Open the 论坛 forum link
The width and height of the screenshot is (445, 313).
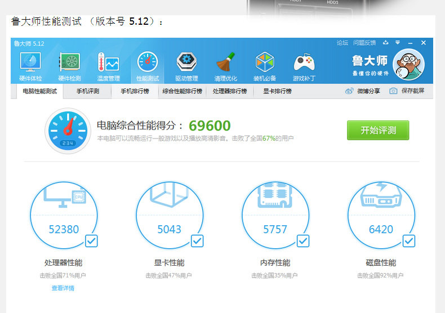pyautogui.click(x=342, y=43)
